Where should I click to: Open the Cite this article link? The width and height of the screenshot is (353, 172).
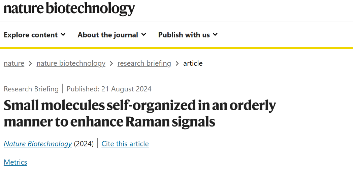pyautogui.click(x=125, y=144)
